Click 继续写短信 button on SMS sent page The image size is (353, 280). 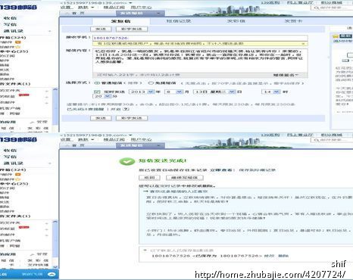click(x=185, y=178)
